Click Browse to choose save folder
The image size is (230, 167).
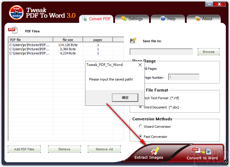click(208, 52)
